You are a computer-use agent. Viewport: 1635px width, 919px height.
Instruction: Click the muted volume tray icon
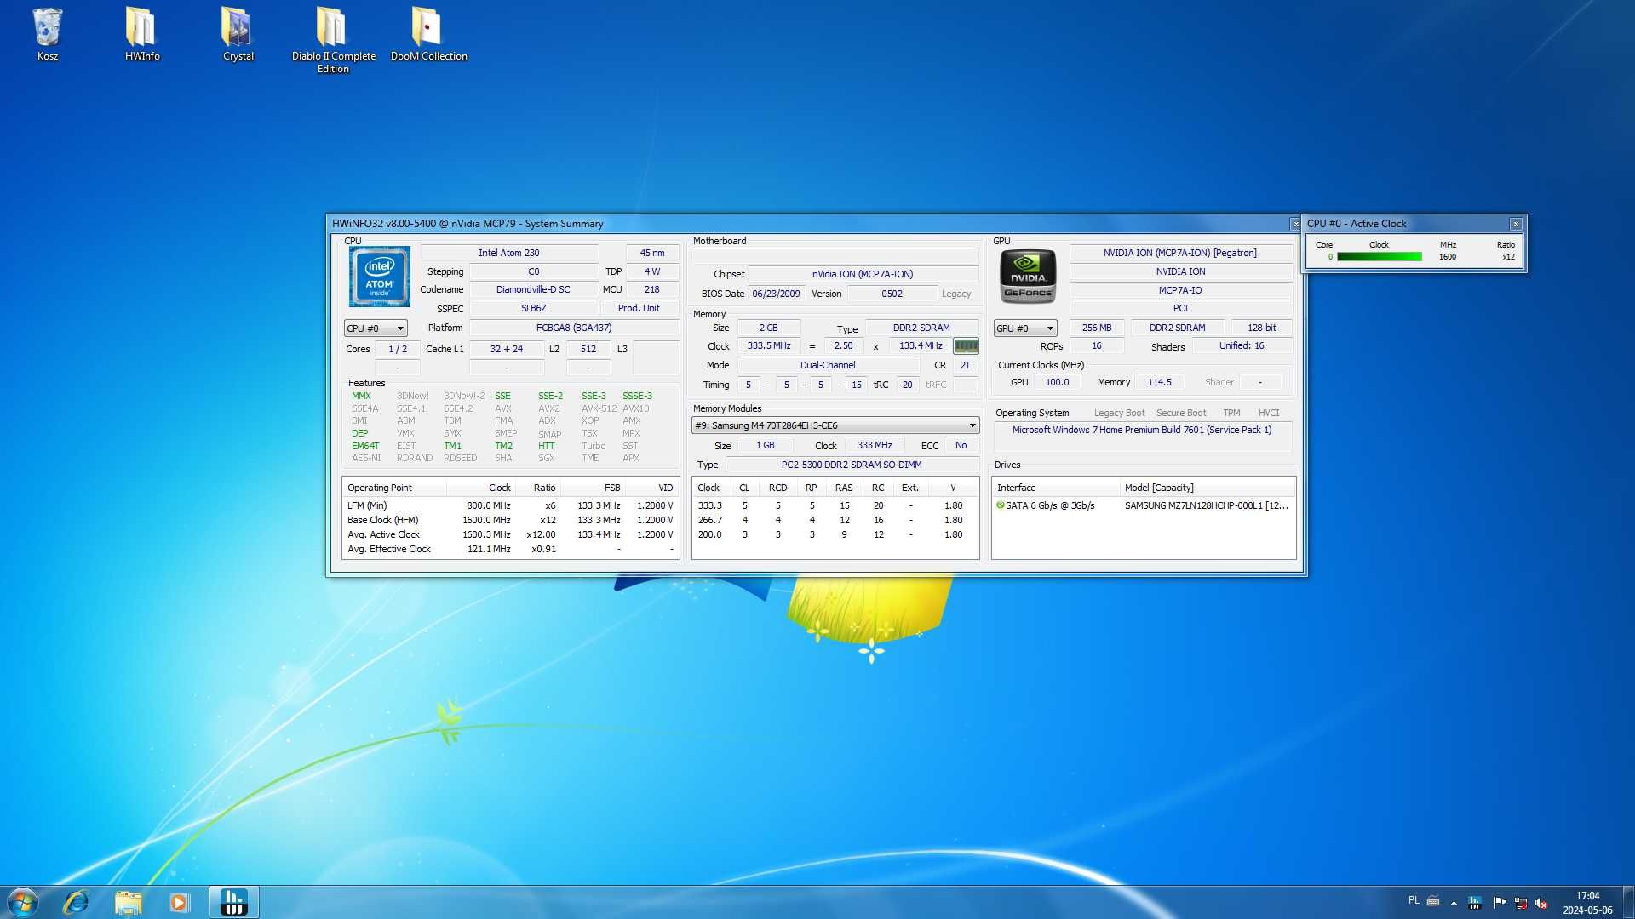pos(1541,902)
